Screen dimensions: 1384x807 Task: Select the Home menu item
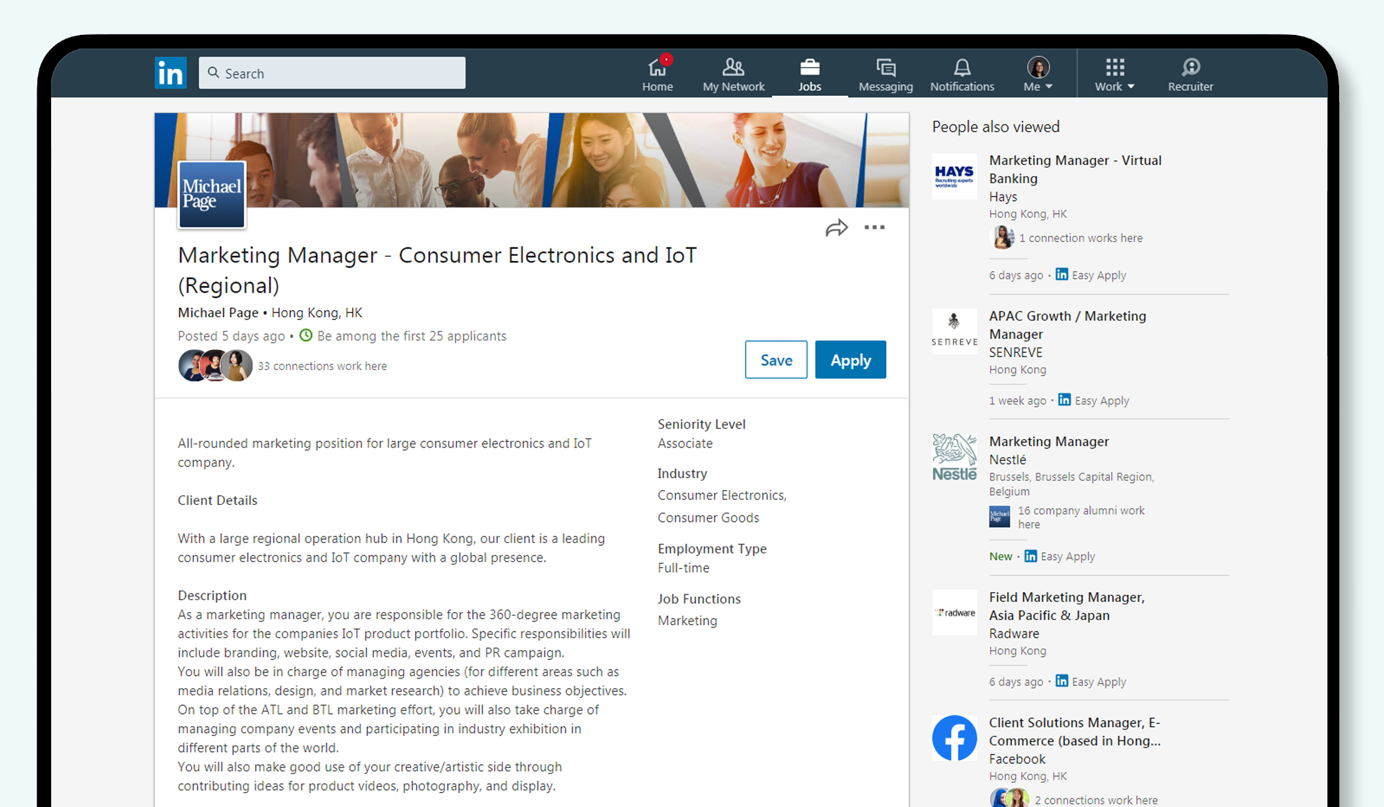(657, 73)
